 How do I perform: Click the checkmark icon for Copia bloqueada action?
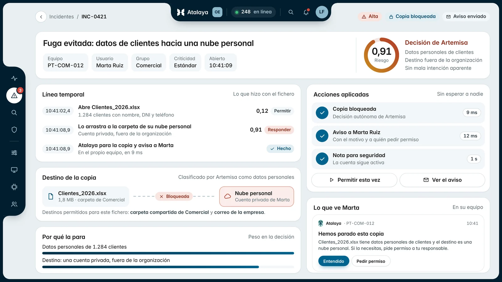coord(322,113)
